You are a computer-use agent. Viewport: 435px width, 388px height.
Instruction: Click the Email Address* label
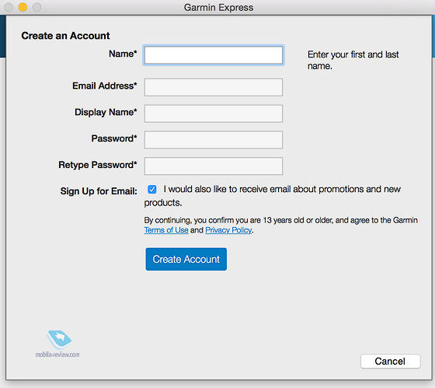[x=105, y=86]
